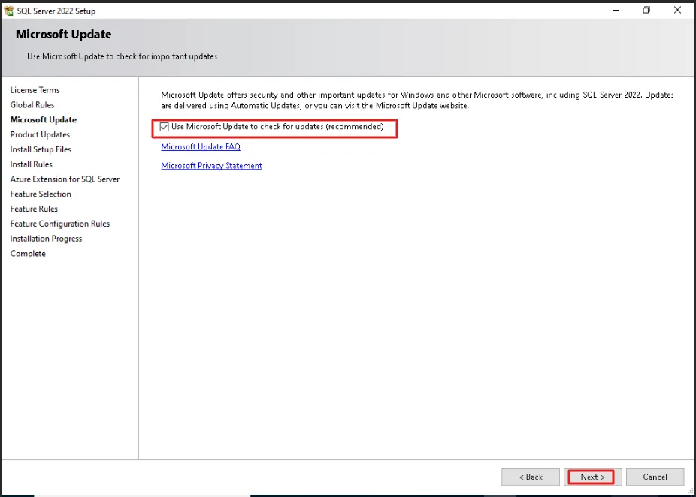Viewport: 696px width, 497px height.
Task: Select Feature Selection step in sidebar
Action: tap(41, 194)
